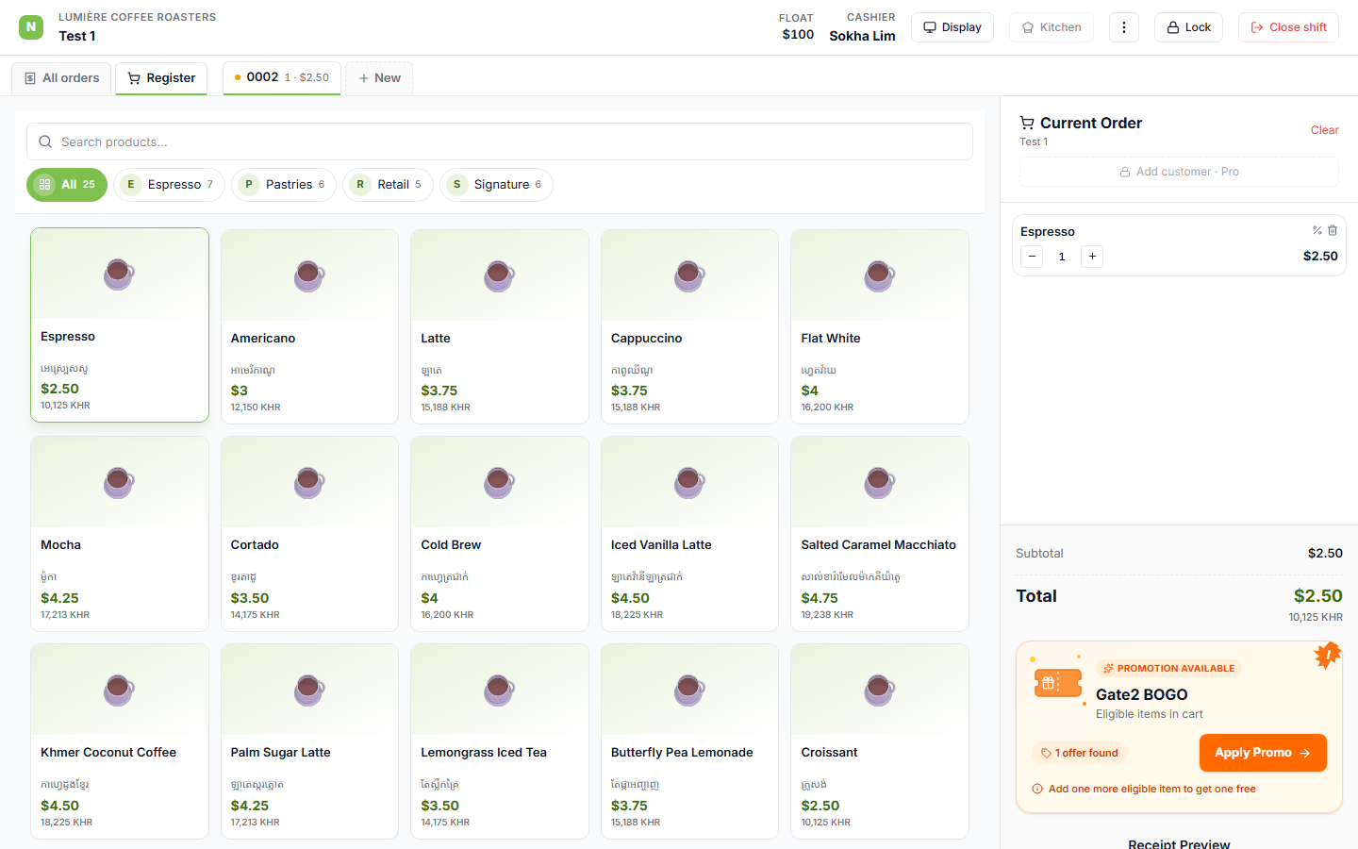This screenshot has width=1358, height=849.
Task: Open the Kitchen view
Action: tap(1052, 27)
